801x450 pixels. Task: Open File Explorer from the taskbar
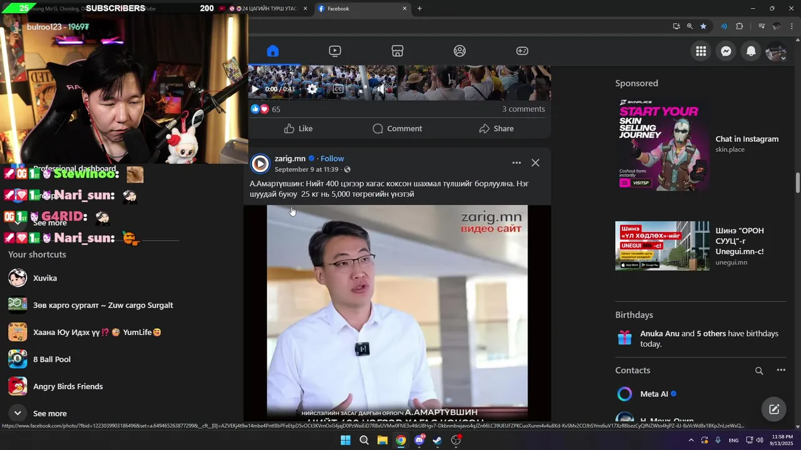[x=382, y=441]
